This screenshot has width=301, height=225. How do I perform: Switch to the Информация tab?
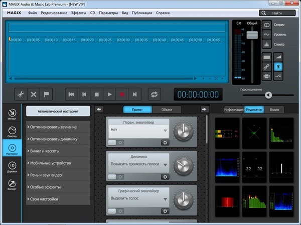234,109
